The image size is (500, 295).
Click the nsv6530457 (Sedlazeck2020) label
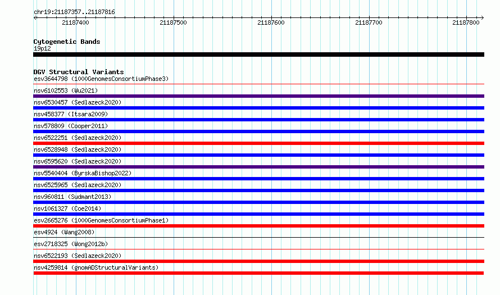pos(78,102)
